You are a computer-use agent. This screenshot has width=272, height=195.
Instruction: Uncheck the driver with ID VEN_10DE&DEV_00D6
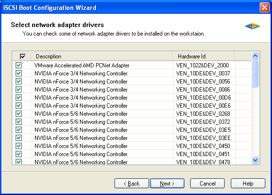point(19,97)
